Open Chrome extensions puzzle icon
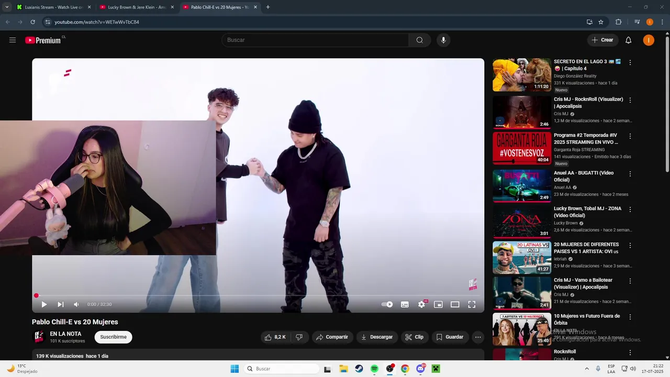 coord(618,22)
